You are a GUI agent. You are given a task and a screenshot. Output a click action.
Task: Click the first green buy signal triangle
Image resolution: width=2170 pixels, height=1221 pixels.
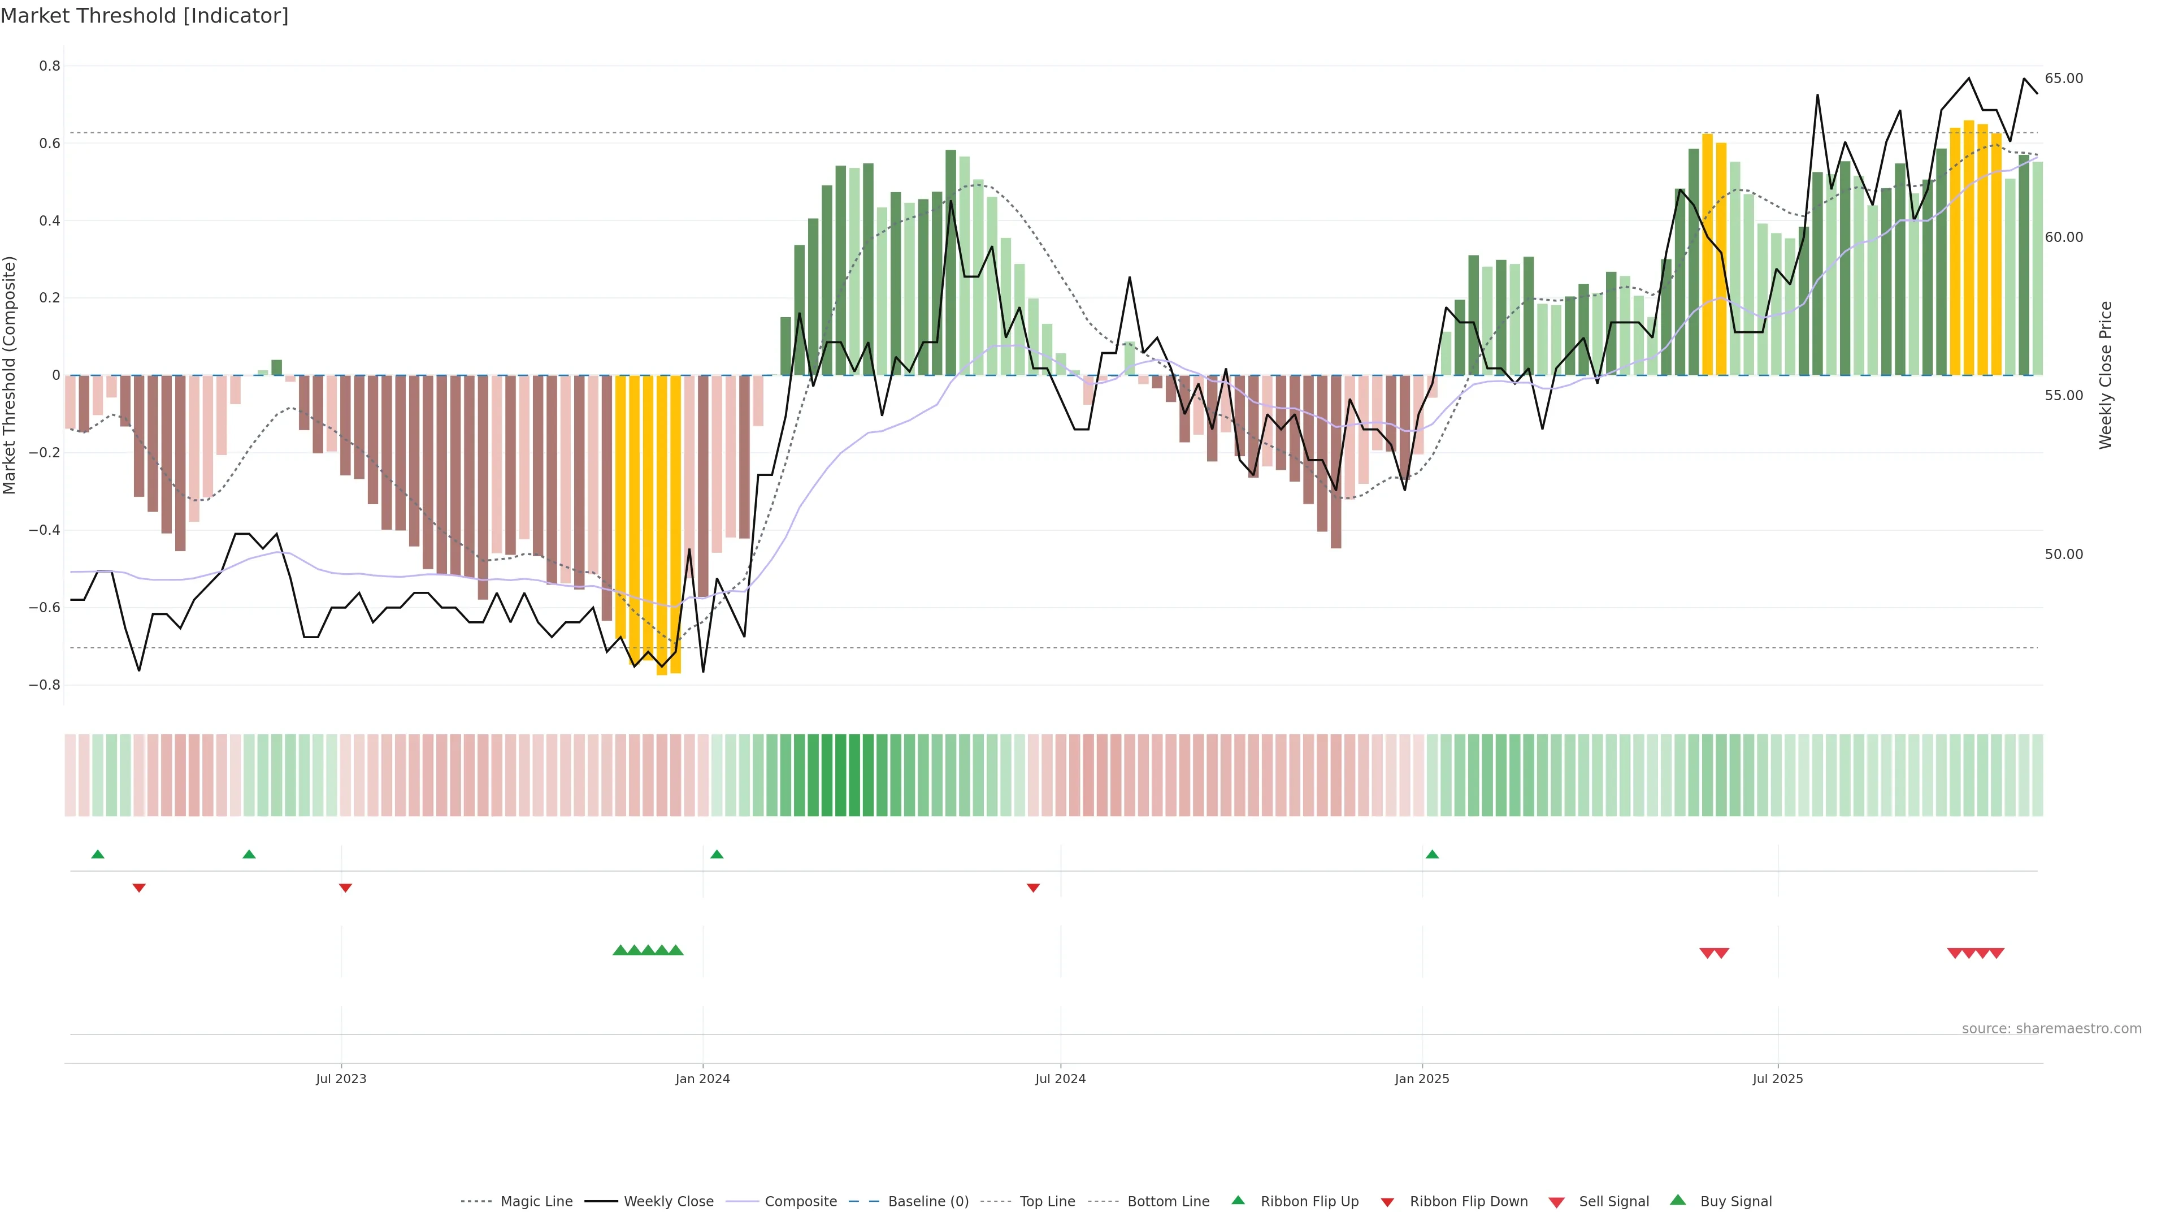(x=621, y=950)
